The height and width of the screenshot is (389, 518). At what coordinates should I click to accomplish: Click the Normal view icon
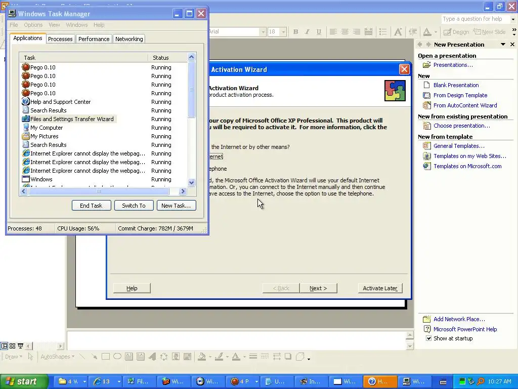pyautogui.click(x=4, y=346)
